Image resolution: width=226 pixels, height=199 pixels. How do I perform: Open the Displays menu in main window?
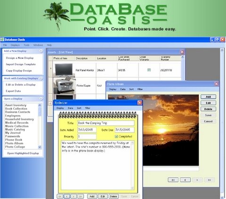[15, 45]
